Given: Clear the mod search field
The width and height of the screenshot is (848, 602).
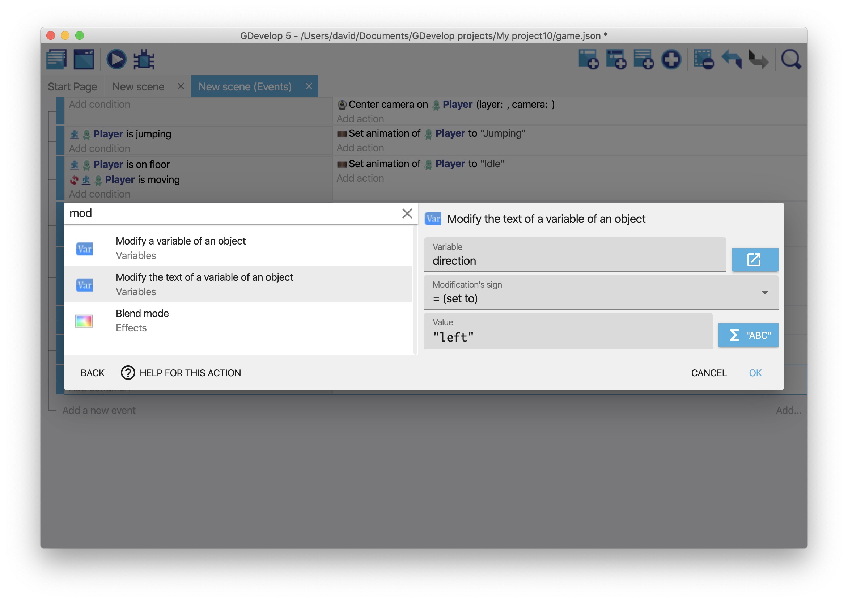Looking at the screenshot, I should click(x=407, y=213).
